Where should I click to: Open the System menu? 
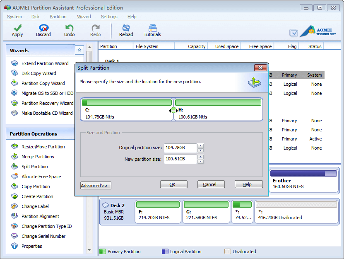click(x=14, y=17)
